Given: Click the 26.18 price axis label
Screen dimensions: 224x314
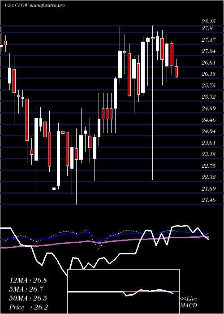Looking at the screenshot, I should point(209,74).
